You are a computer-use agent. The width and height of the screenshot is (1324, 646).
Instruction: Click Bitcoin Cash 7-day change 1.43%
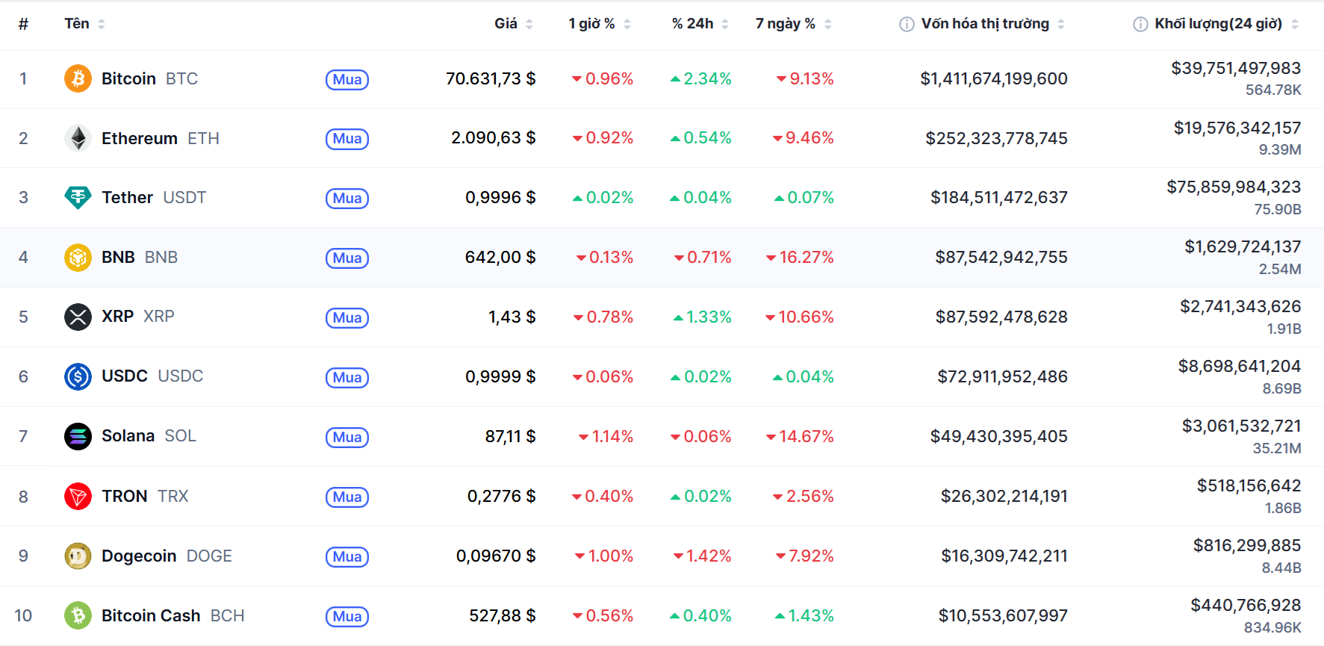point(804,615)
